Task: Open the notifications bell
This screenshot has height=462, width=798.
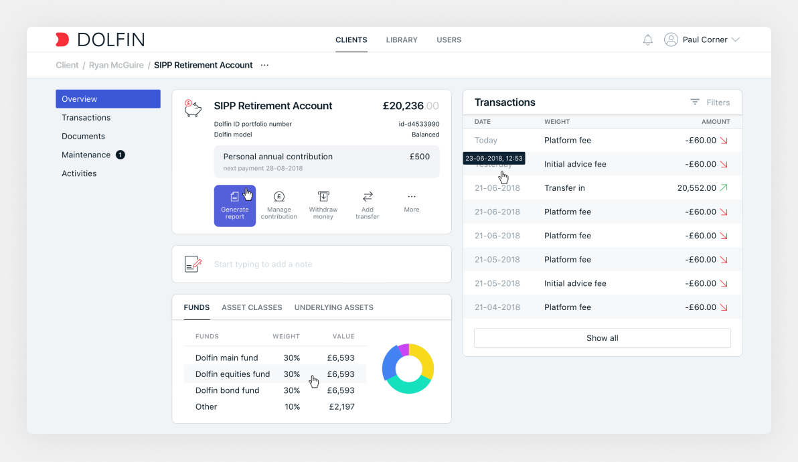Action: [x=647, y=40]
